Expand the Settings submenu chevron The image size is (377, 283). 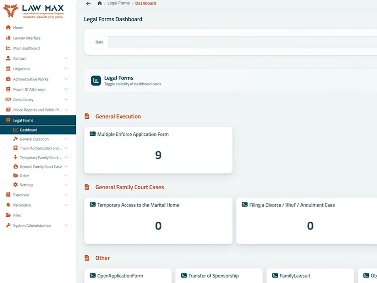(66, 185)
